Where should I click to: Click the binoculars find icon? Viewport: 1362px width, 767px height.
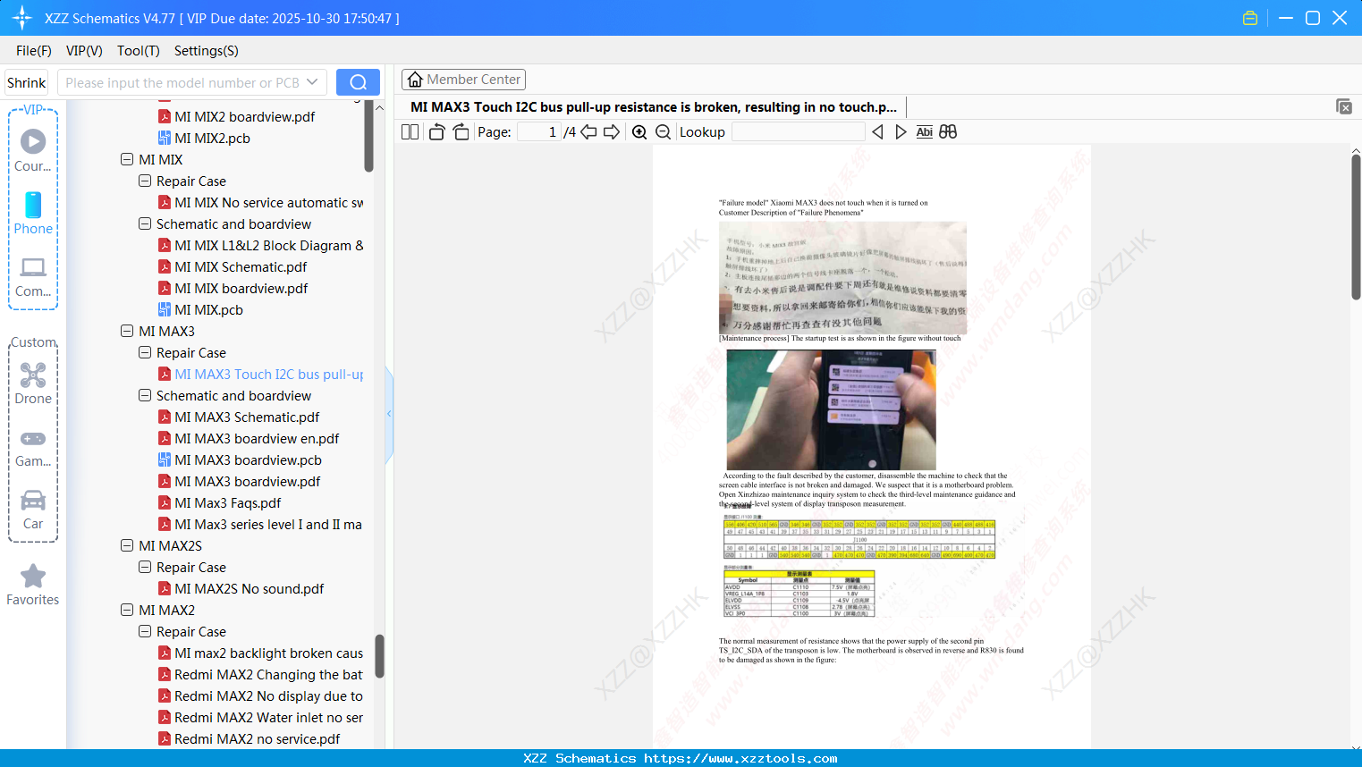pos(948,132)
